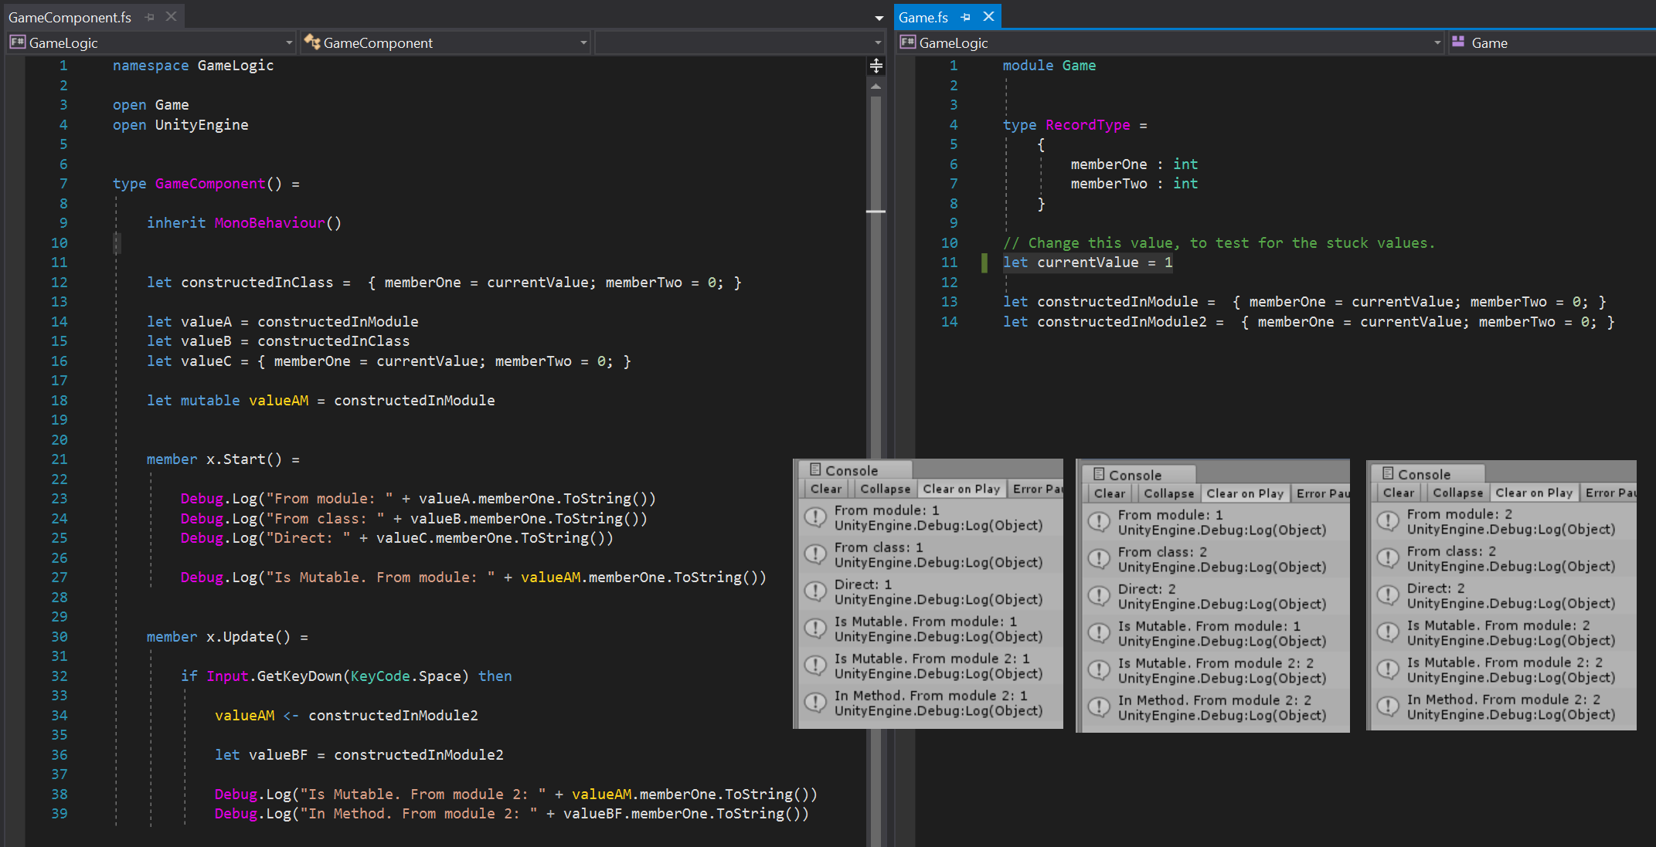Click the split-editor handle above the scrollbar

[876, 66]
